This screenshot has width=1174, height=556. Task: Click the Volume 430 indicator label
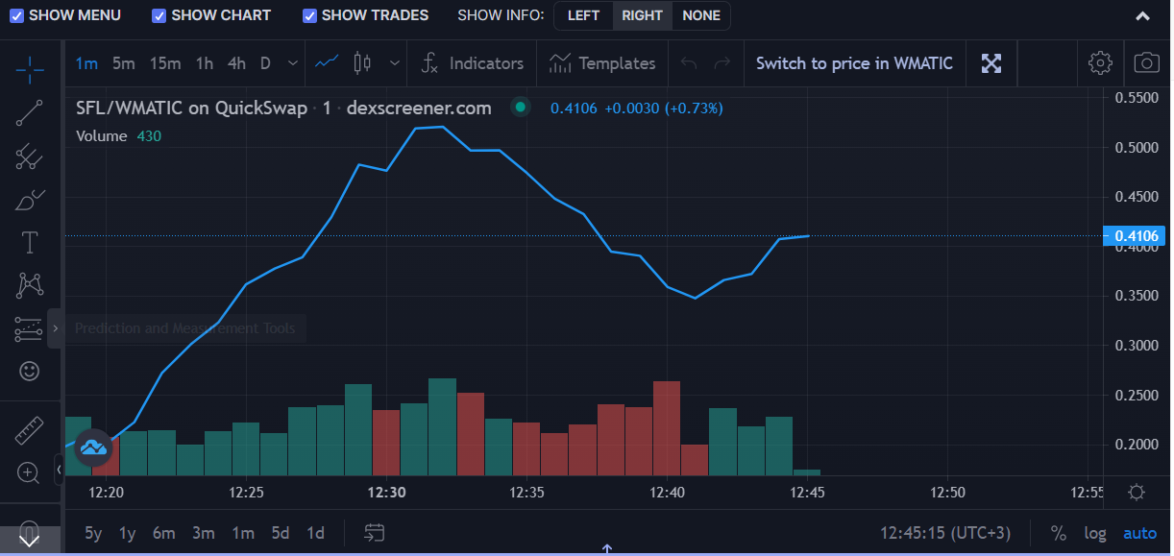[x=118, y=136]
